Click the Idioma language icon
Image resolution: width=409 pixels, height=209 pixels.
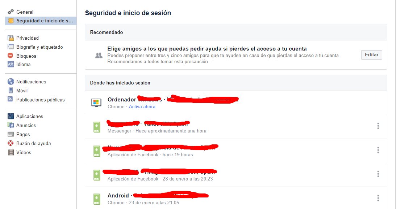(11, 64)
